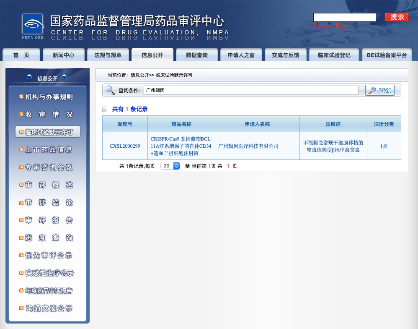Click the RSS icon next to 机构与办事规则

[x=21, y=97]
